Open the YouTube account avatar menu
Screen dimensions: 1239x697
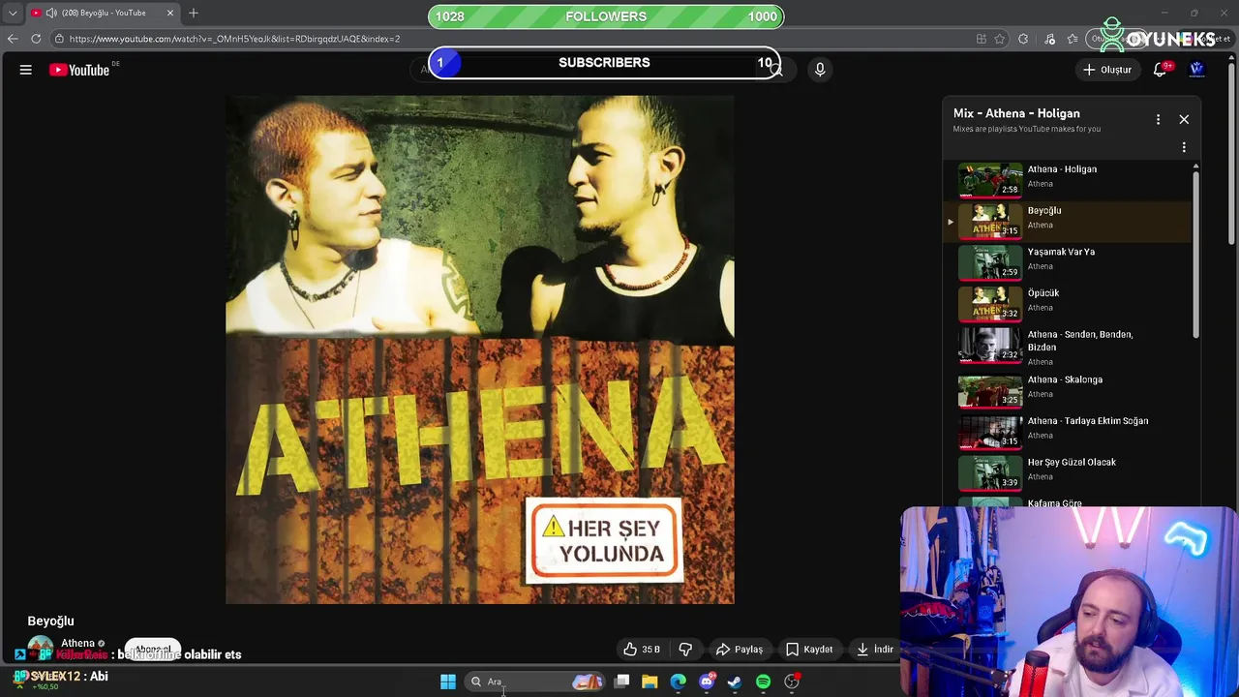1196,70
